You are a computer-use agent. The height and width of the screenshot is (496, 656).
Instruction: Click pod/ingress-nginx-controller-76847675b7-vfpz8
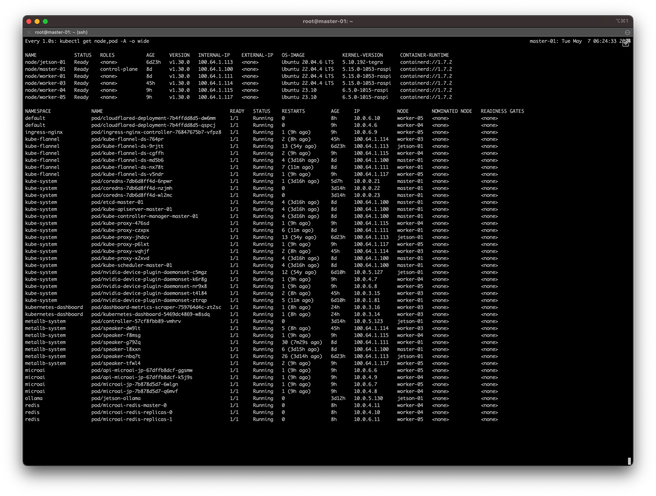157,132
